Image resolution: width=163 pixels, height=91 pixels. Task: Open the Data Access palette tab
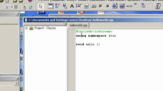(x=97, y=1)
